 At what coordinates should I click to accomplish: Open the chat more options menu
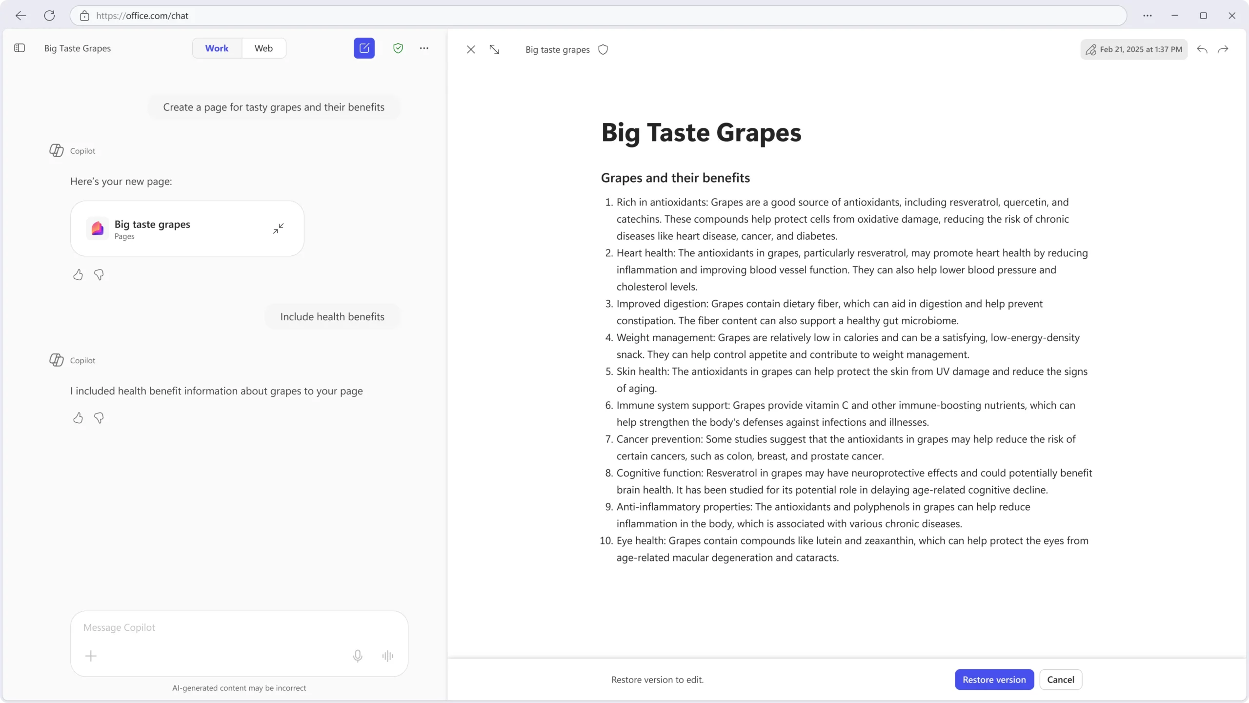[x=424, y=48]
